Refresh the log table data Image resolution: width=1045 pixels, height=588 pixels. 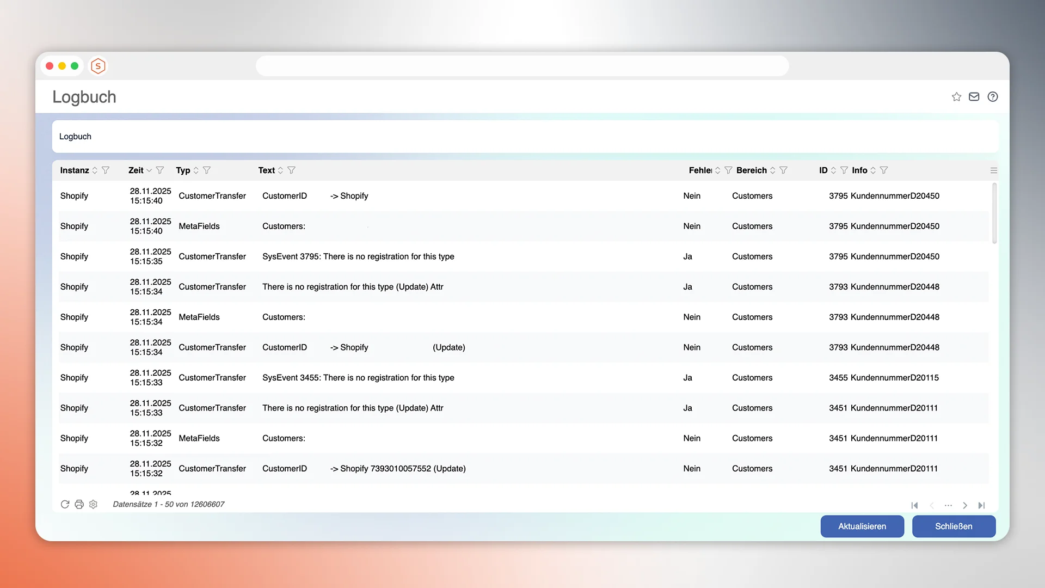[x=65, y=505]
